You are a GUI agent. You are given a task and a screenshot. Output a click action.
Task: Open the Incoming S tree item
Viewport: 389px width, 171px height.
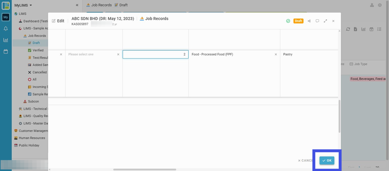coord(37,87)
